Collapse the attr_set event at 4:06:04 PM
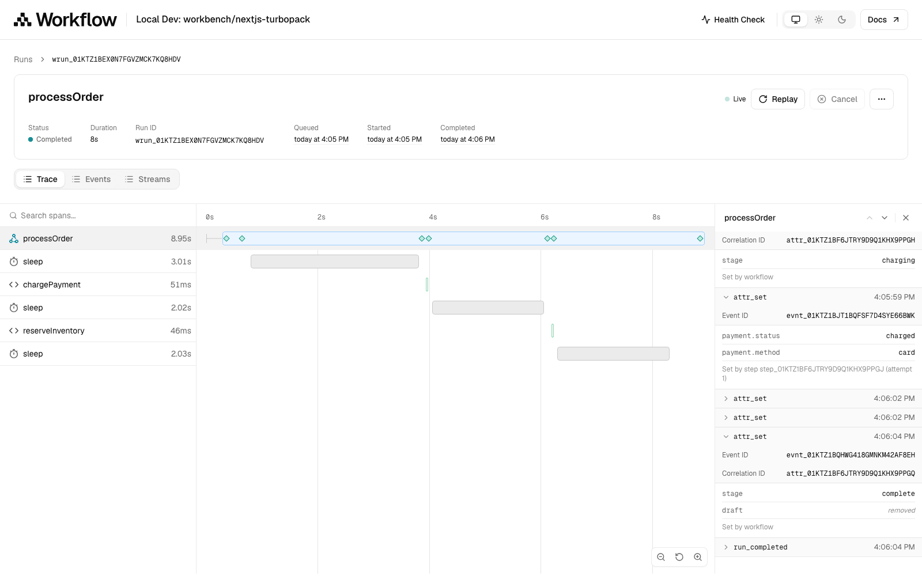Viewport: 922px width, 576px height. (818, 437)
